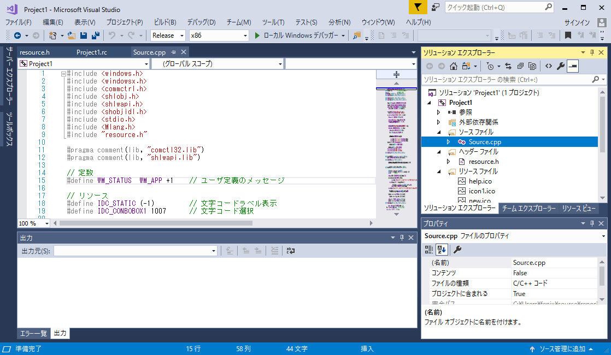
Task: Click the View Code angle-brackets icon
Action: coord(549,66)
